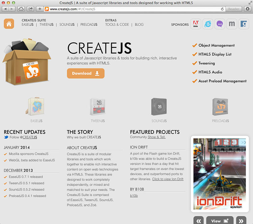This screenshot has height=224, width=253.
Task: Click the 'HTML5 Display List' feature
Action: click(215, 54)
